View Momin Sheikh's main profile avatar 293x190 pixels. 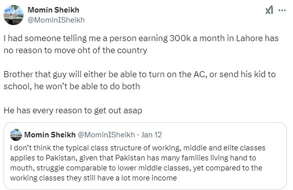14,15
